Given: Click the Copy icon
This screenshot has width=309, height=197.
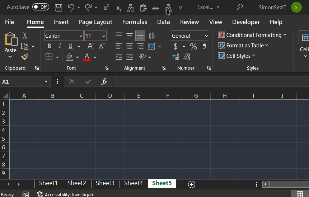Looking at the screenshot, I should click(x=25, y=47).
